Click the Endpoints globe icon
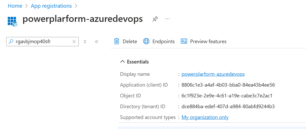The image size is (306, 129). click(x=146, y=41)
